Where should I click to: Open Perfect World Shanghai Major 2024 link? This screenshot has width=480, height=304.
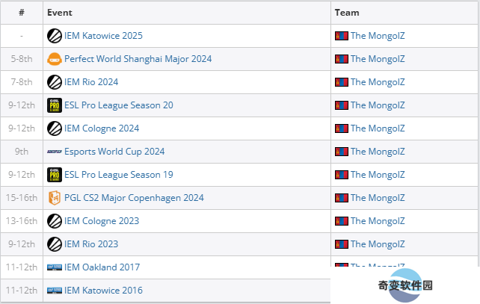[x=138, y=59]
